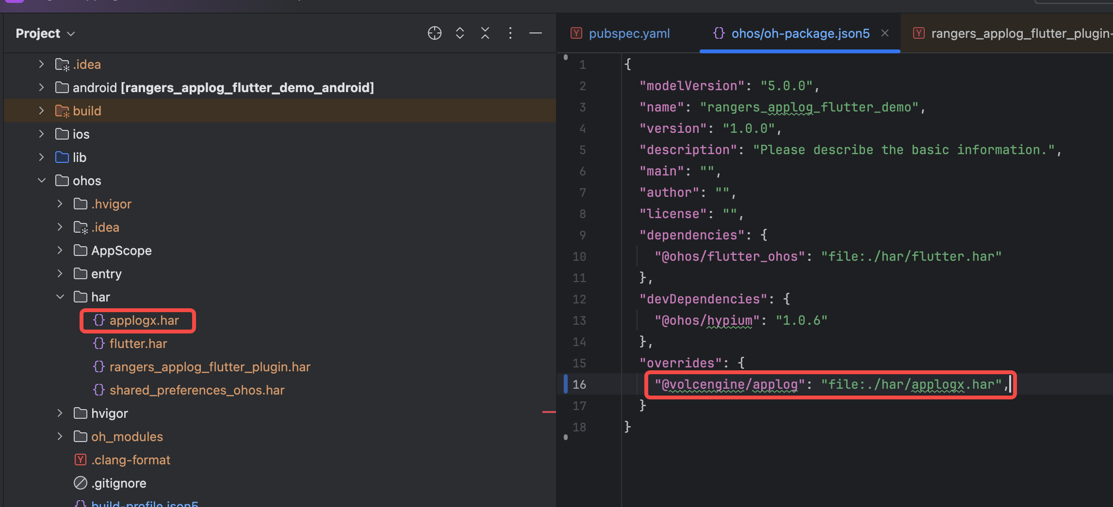The image size is (1113, 507).
Task: Click the flutter.har braces file icon
Action: (x=99, y=343)
